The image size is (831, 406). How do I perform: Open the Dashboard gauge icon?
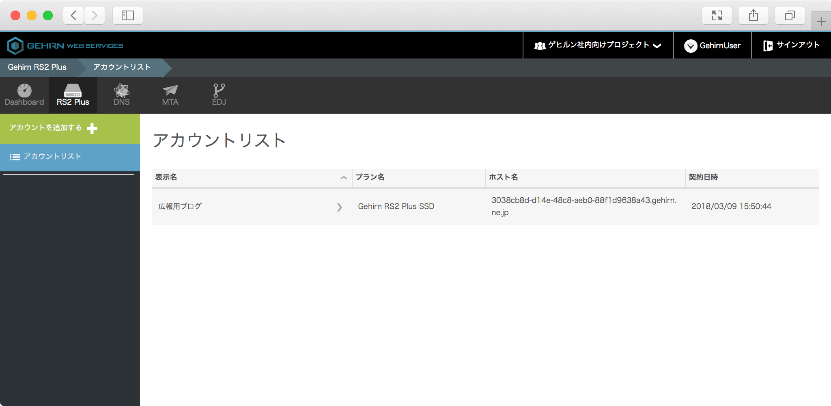(x=24, y=91)
